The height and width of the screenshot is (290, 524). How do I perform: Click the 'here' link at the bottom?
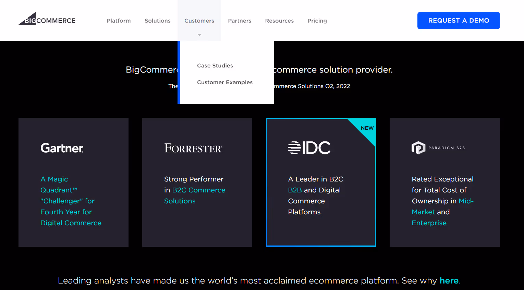click(x=449, y=280)
